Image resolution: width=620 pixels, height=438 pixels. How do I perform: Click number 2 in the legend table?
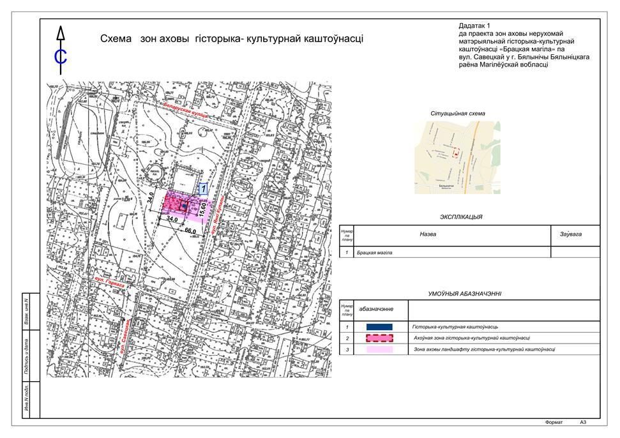click(x=347, y=338)
